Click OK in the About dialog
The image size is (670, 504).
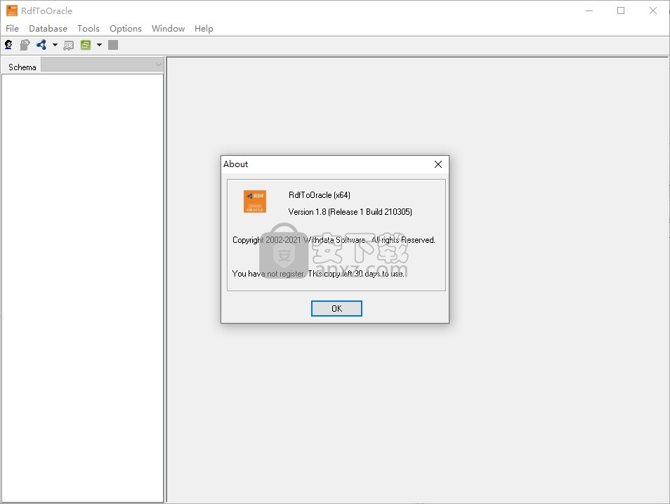[x=336, y=308]
